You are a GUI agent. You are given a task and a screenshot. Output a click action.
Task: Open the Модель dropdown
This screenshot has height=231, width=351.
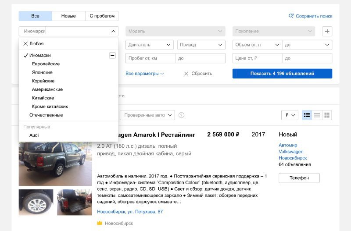175,31
